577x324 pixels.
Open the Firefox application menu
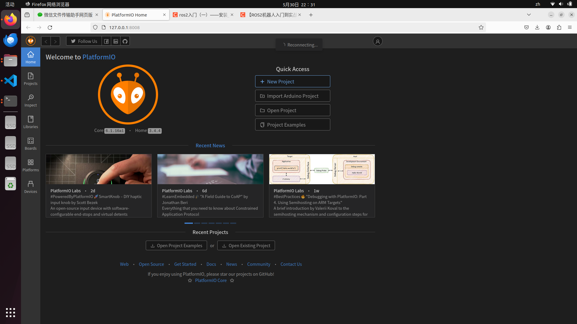(x=570, y=27)
